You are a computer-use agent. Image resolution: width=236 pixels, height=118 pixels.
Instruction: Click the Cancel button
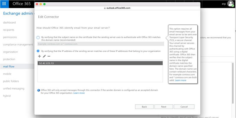184,107
